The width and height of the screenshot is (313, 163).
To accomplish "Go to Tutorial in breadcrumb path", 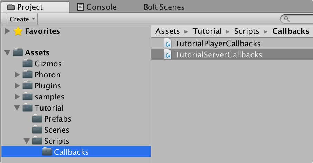I will point(207,31).
